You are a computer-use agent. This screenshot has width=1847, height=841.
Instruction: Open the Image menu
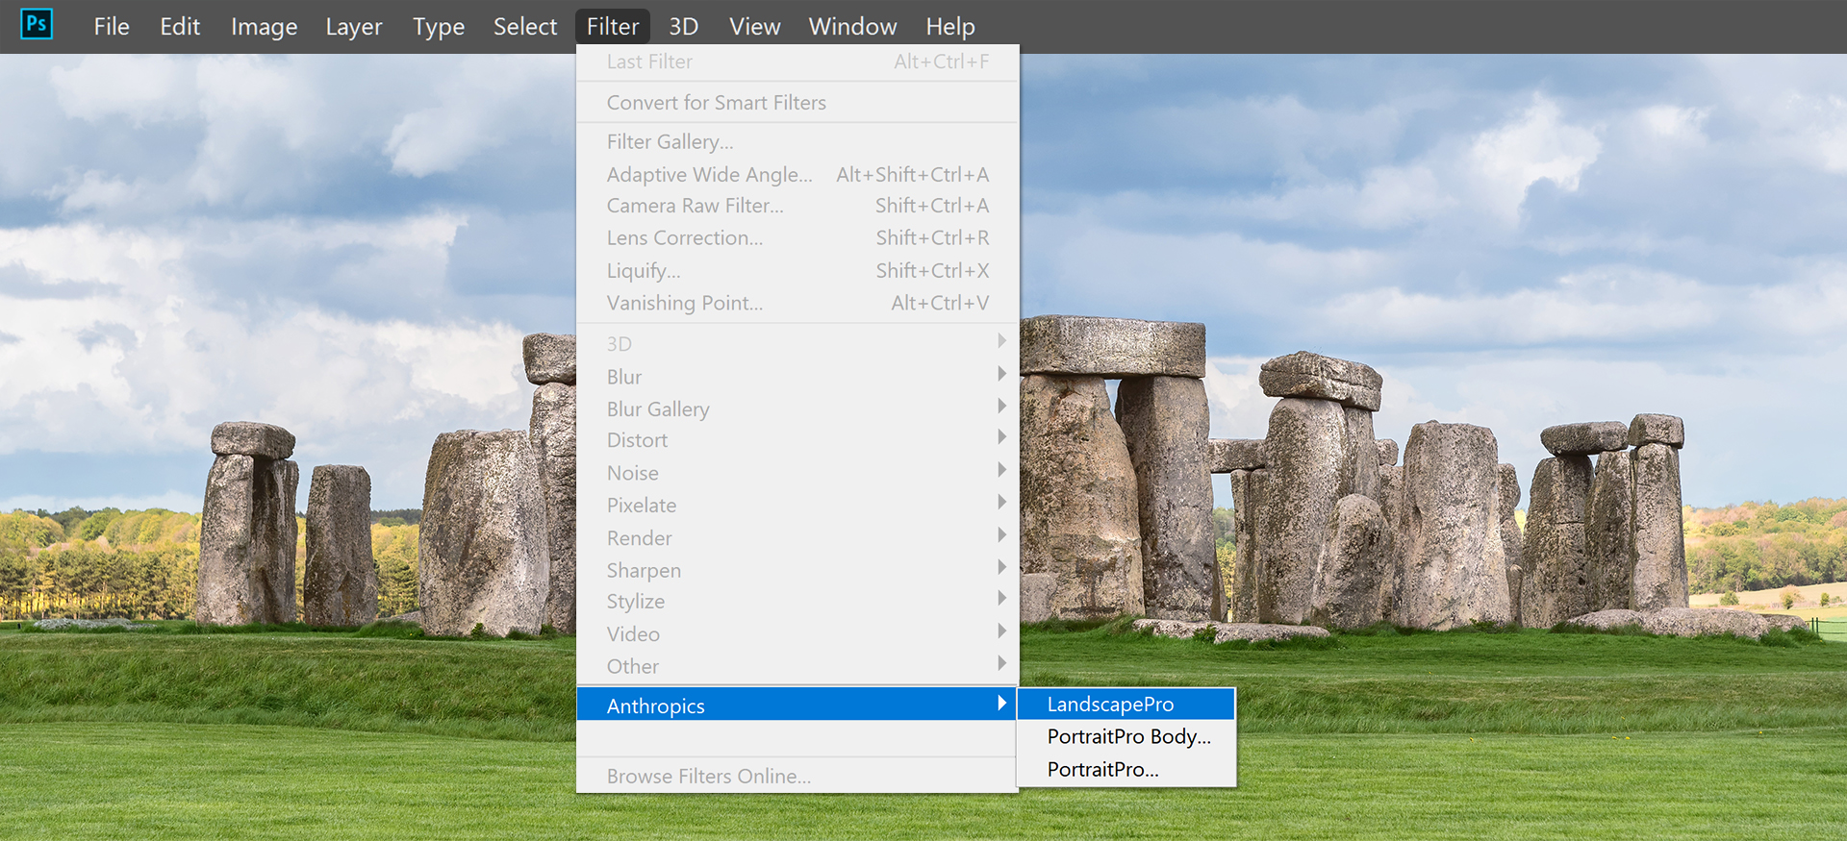tap(264, 27)
